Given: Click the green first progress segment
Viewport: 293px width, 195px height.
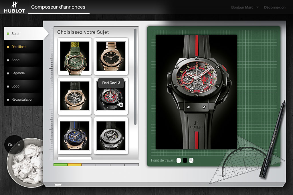Looking at the screenshot, I should pyautogui.click(x=61, y=165).
